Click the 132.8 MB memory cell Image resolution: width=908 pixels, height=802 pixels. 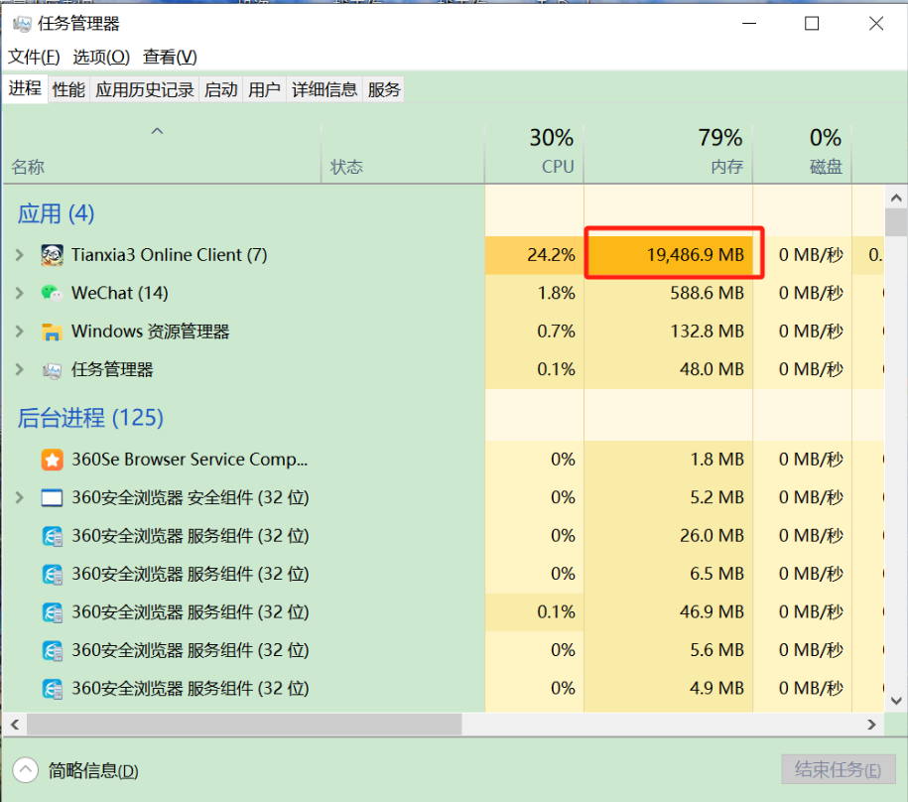tap(668, 332)
